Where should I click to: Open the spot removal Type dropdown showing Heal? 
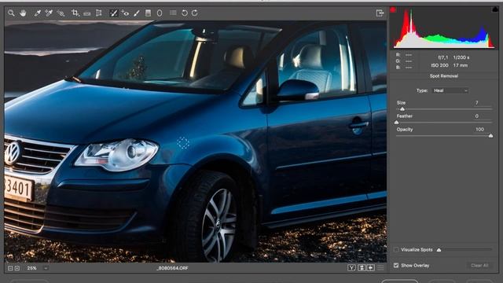coord(450,91)
